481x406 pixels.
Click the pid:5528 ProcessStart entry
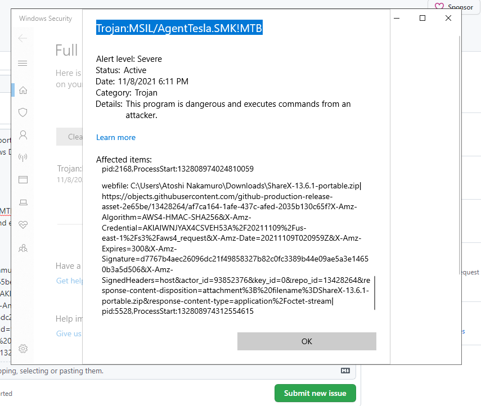click(178, 311)
